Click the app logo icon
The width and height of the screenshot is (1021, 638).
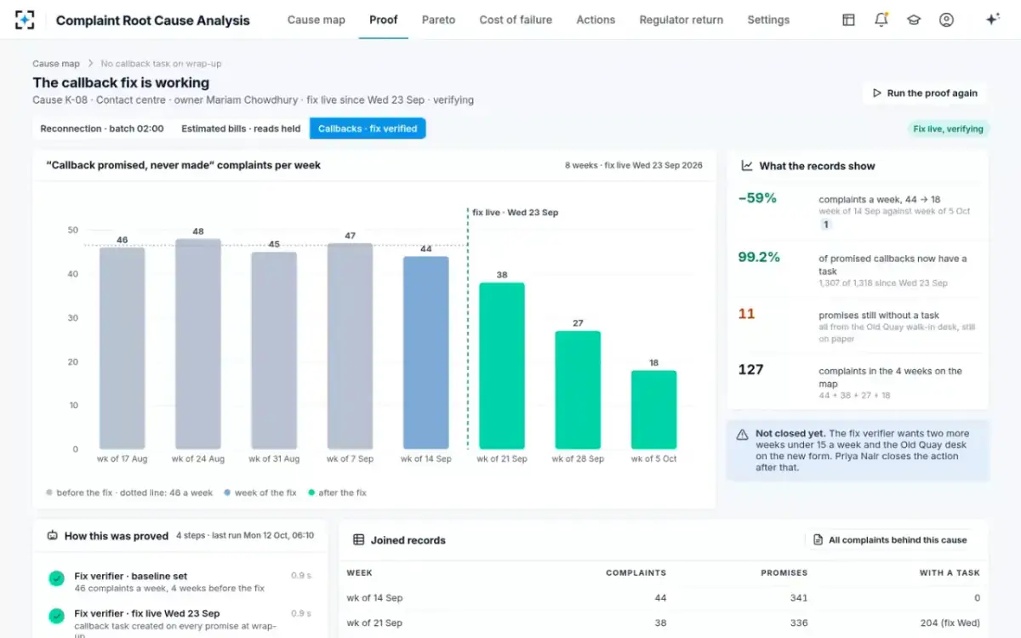pos(25,20)
